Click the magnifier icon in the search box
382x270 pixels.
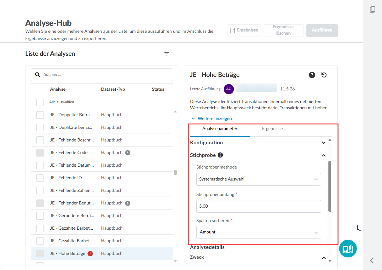coord(38,75)
